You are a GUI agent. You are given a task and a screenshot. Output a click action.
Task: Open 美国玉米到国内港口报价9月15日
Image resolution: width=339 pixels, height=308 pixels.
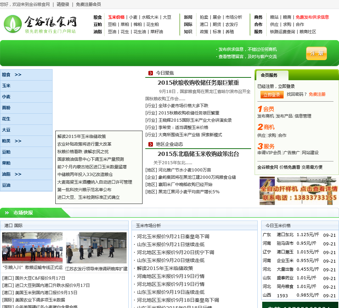pos(46,293)
